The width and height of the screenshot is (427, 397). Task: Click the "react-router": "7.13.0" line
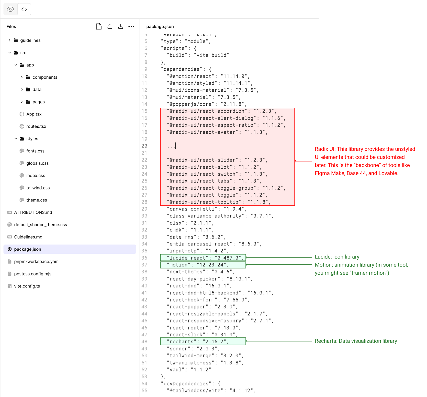tap(204, 328)
